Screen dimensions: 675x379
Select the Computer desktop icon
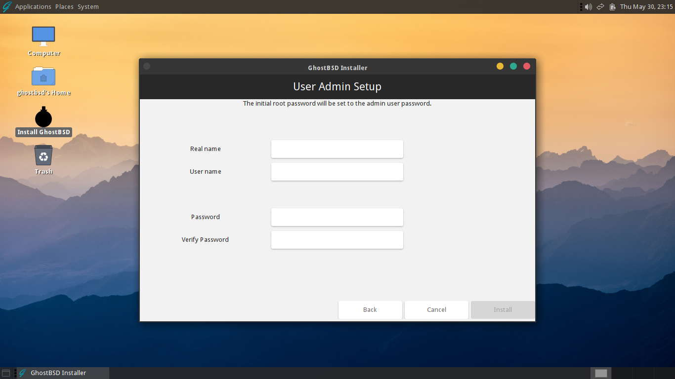point(43,41)
